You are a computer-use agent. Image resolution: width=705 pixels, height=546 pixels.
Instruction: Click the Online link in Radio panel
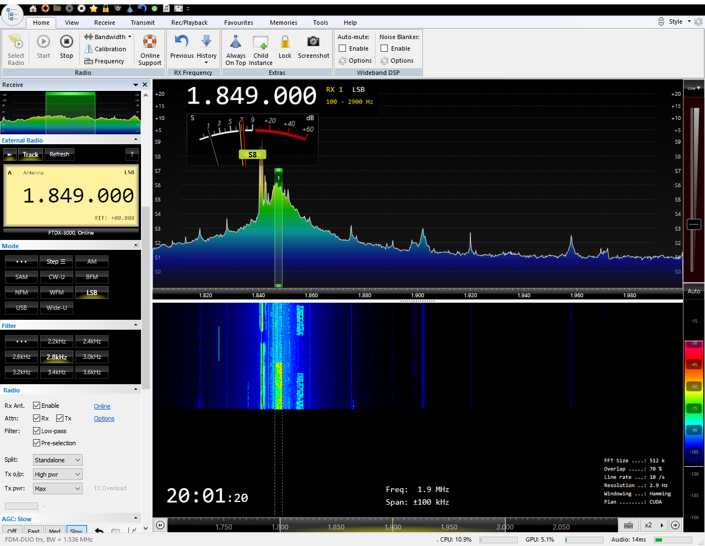(102, 406)
